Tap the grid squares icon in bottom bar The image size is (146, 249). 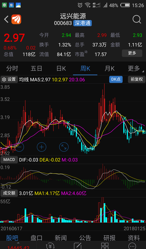pos(105,246)
